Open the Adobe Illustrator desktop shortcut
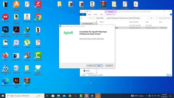Image resolution: width=174 pixels, height=98 pixels. [x=16, y=83]
